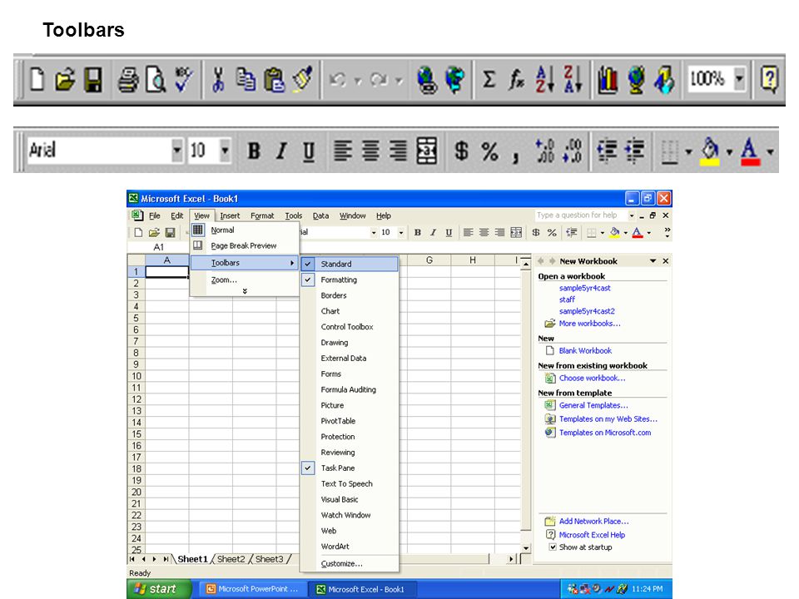Open the large Borders dropdown arrow
This screenshot has width=799, height=599.
click(x=688, y=151)
